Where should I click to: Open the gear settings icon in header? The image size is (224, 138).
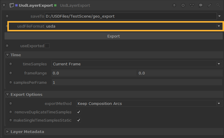183,5
